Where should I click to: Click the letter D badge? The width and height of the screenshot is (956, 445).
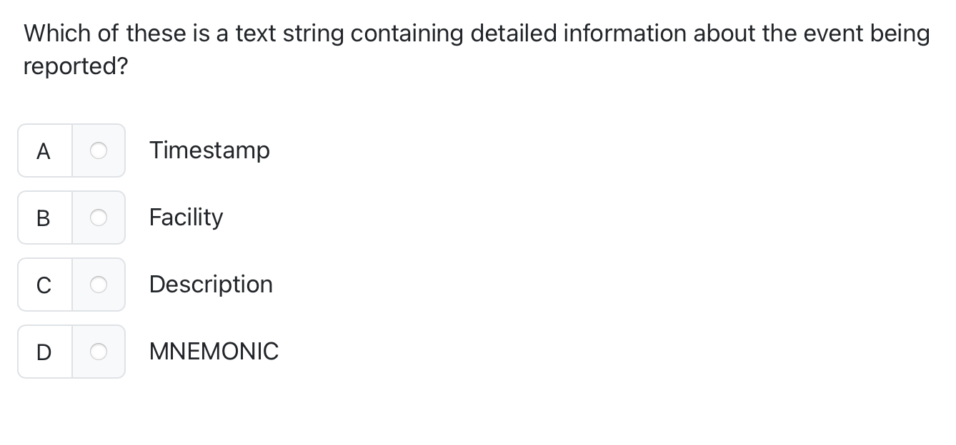click(x=44, y=352)
